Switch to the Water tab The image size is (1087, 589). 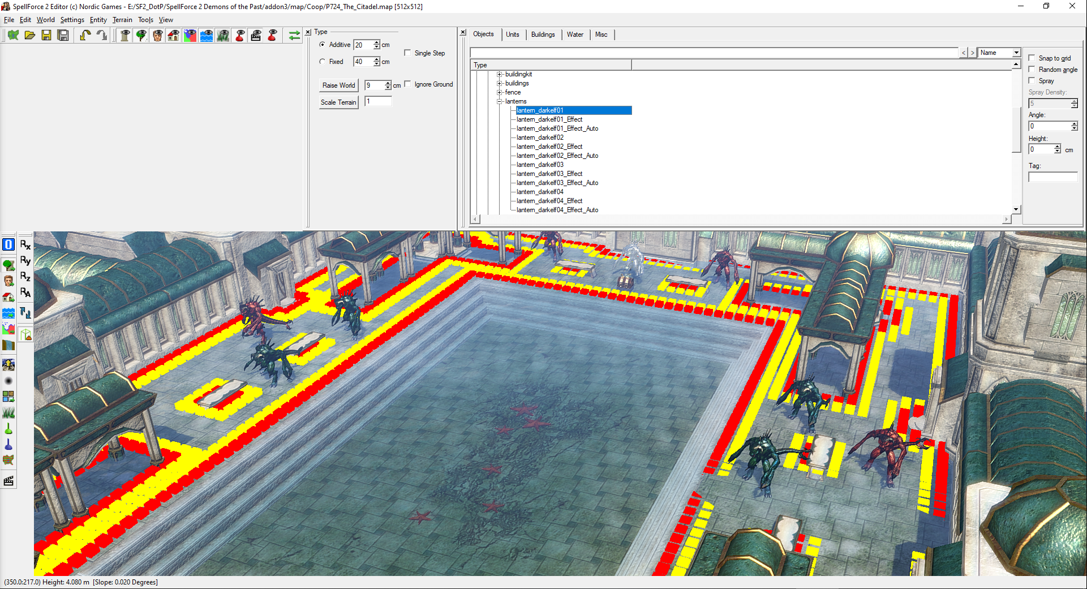[x=575, y=35]
